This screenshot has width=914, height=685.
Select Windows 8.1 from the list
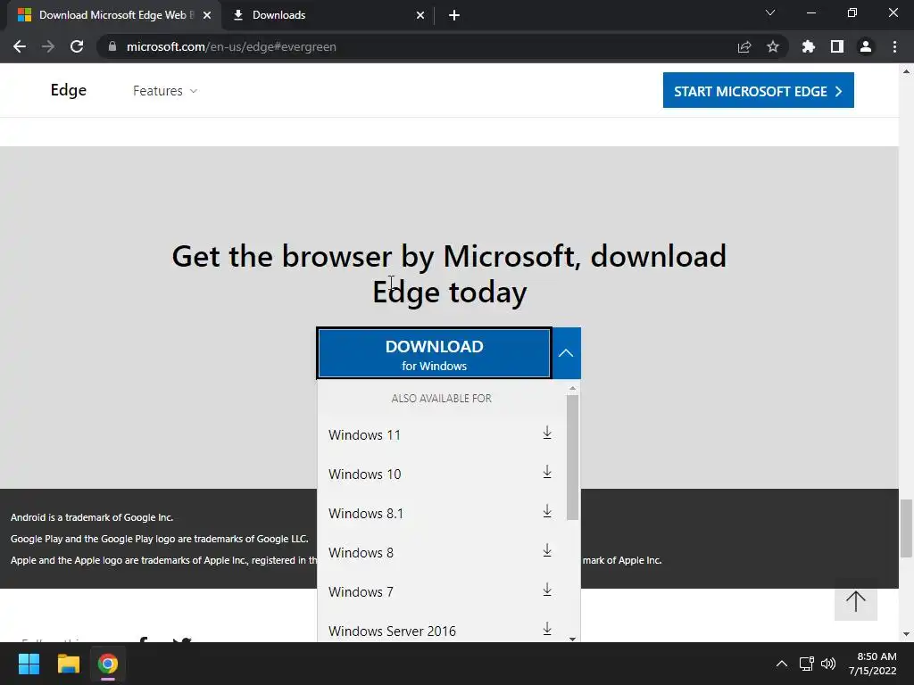(x=441, y=513)
